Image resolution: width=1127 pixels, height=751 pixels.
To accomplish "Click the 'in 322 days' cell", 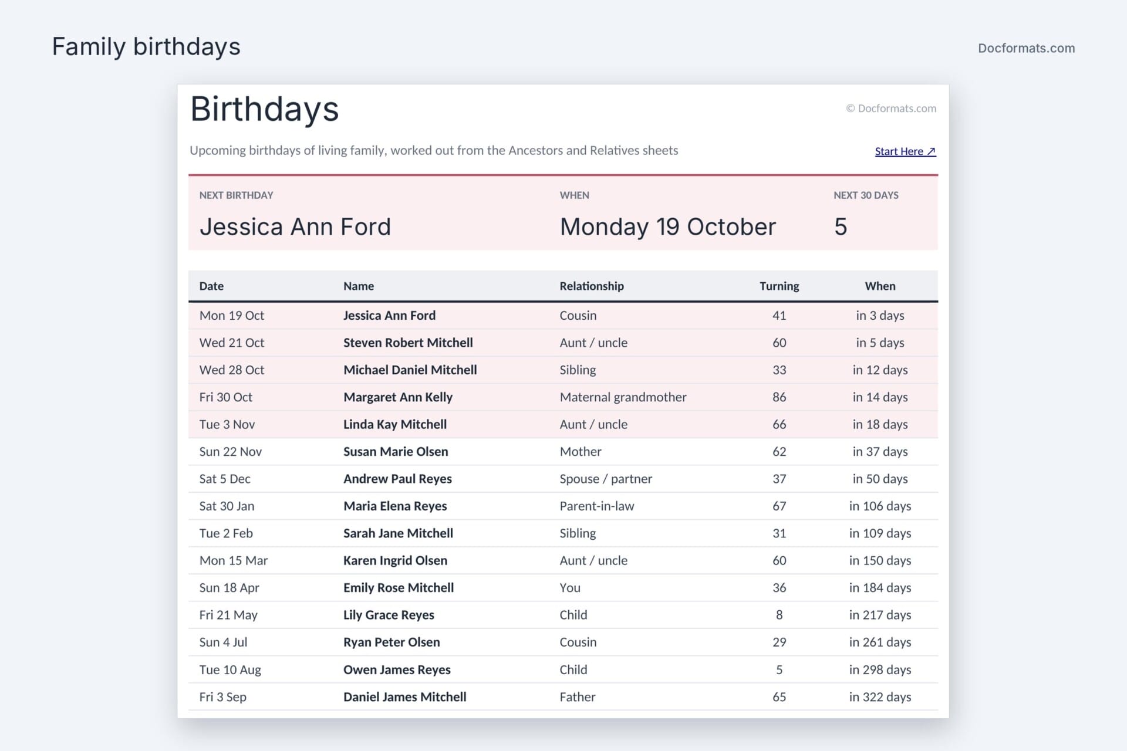I will point(880,697).
